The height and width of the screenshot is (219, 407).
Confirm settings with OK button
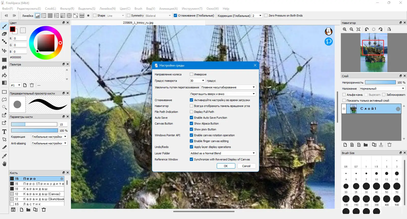pos(226,166)
